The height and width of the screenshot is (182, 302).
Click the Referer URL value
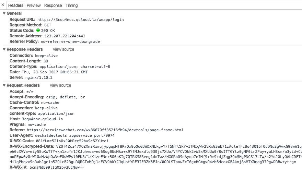click(105, 130)
